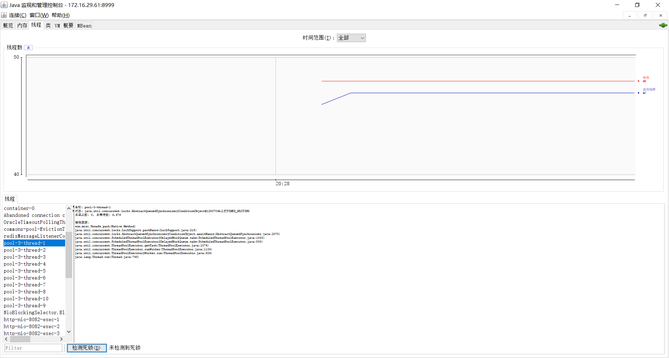This screenshot has height=358, width=669.
Task: Select the Abandoned connection thread
Action: coord(34,215)
